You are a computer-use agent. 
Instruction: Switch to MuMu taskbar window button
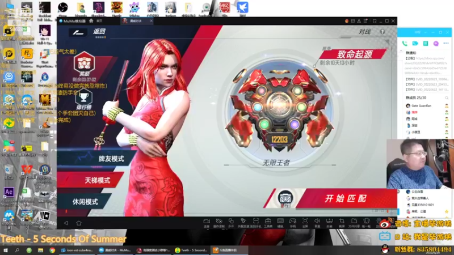point(115,250)
